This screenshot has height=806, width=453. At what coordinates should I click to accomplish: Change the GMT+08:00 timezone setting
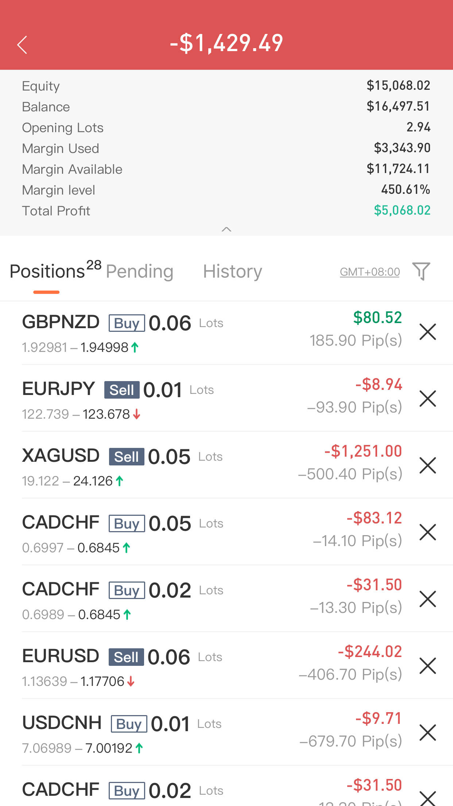(x=369, y=272)
